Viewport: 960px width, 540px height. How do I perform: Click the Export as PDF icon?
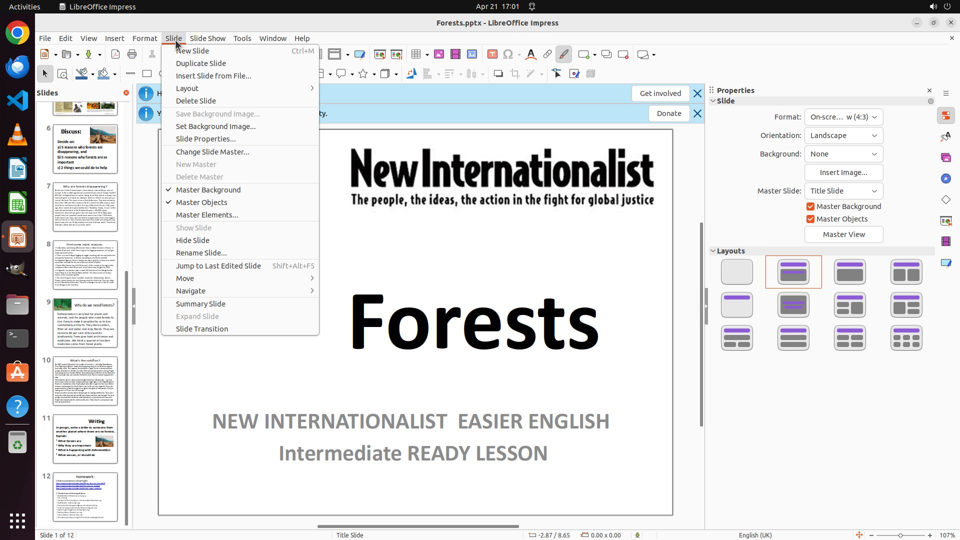click(x=115, y=54)
